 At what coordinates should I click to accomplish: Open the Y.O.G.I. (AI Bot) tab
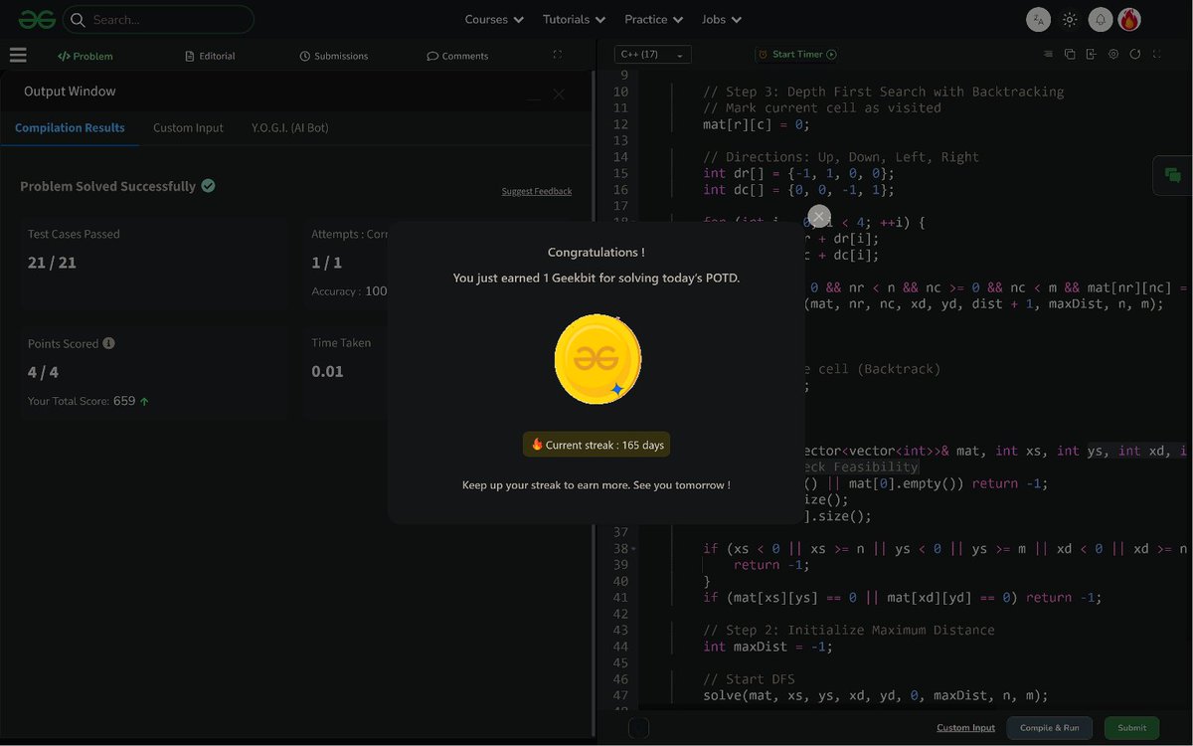[290, 127]
